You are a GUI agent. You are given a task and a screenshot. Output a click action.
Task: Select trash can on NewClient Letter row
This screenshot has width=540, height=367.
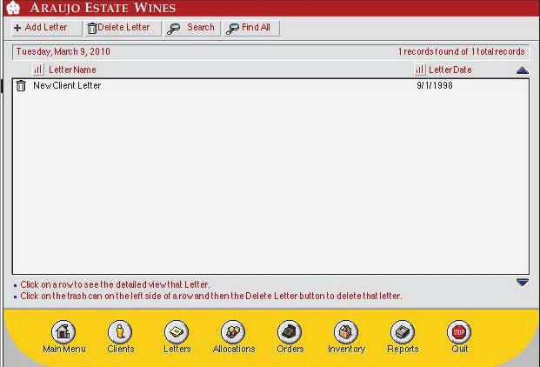point(21,85)
